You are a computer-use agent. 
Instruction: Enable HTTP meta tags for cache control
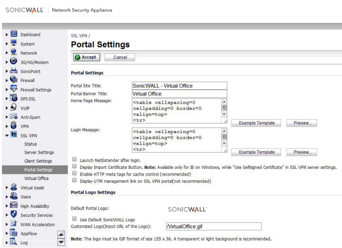pos(74,174)
